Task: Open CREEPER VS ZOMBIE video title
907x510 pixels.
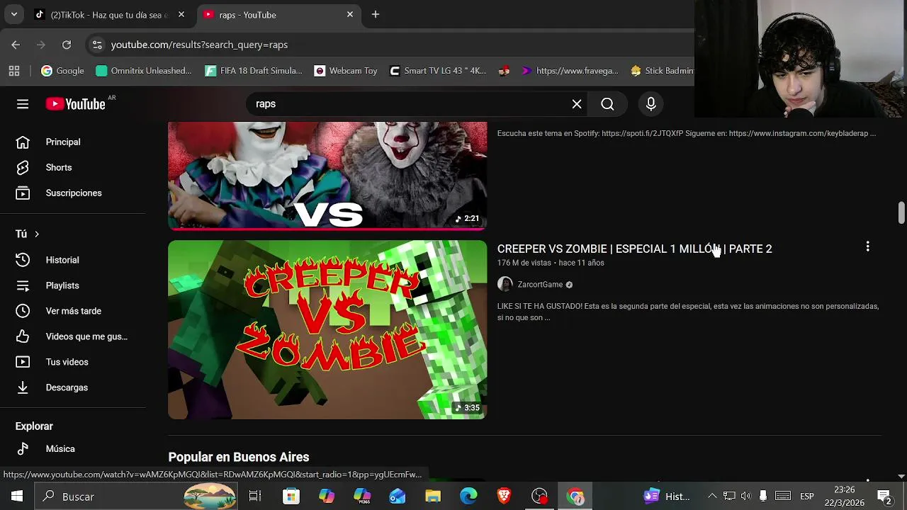Action: coord(634,249)
